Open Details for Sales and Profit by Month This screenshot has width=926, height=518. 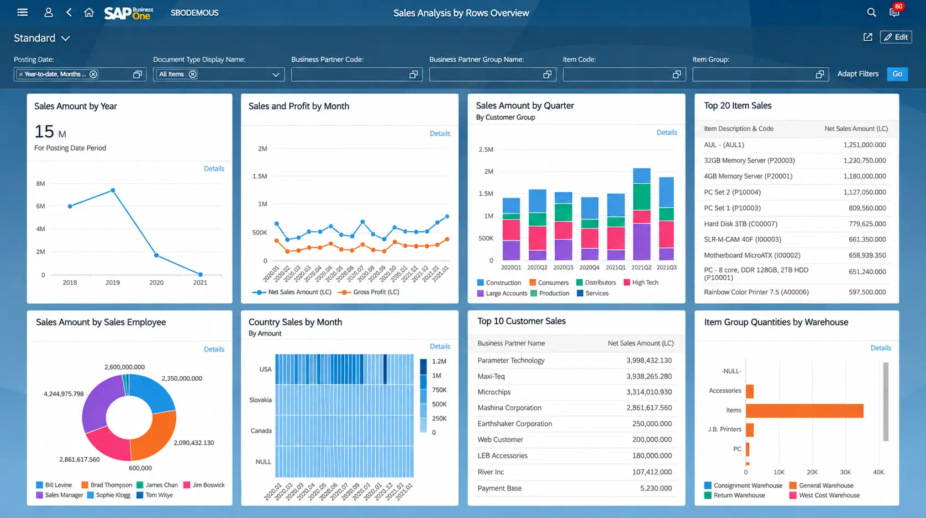coord(440,133)
